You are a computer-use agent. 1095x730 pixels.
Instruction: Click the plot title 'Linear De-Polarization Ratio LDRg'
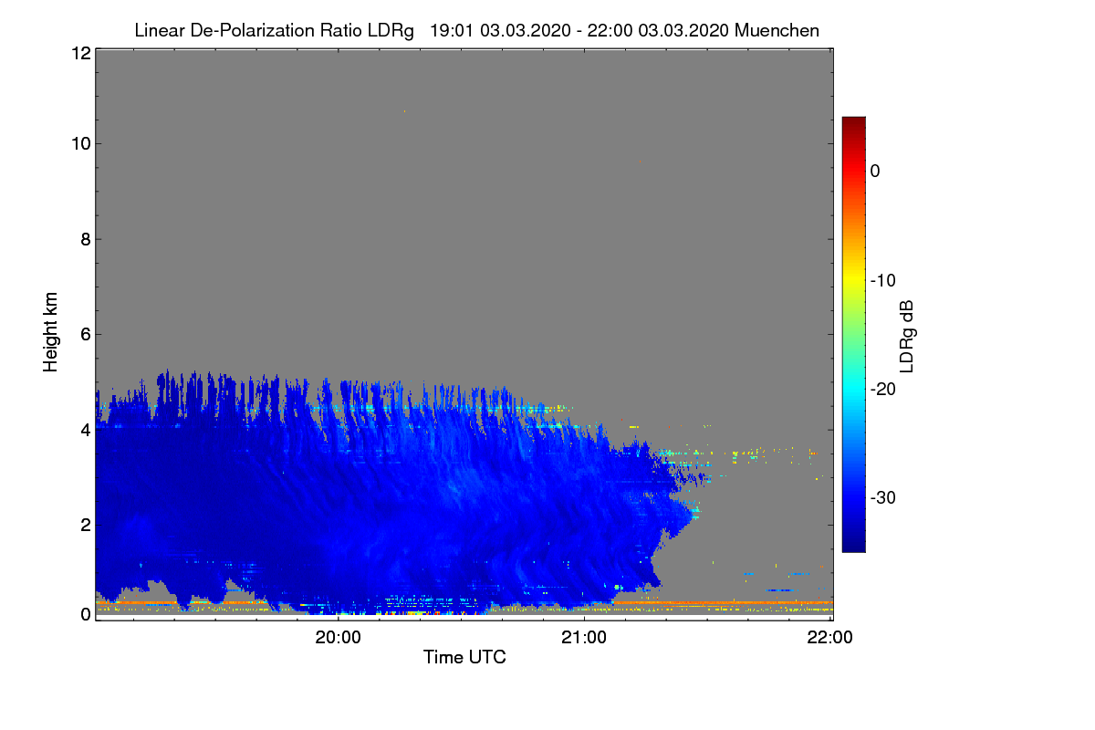274,31
